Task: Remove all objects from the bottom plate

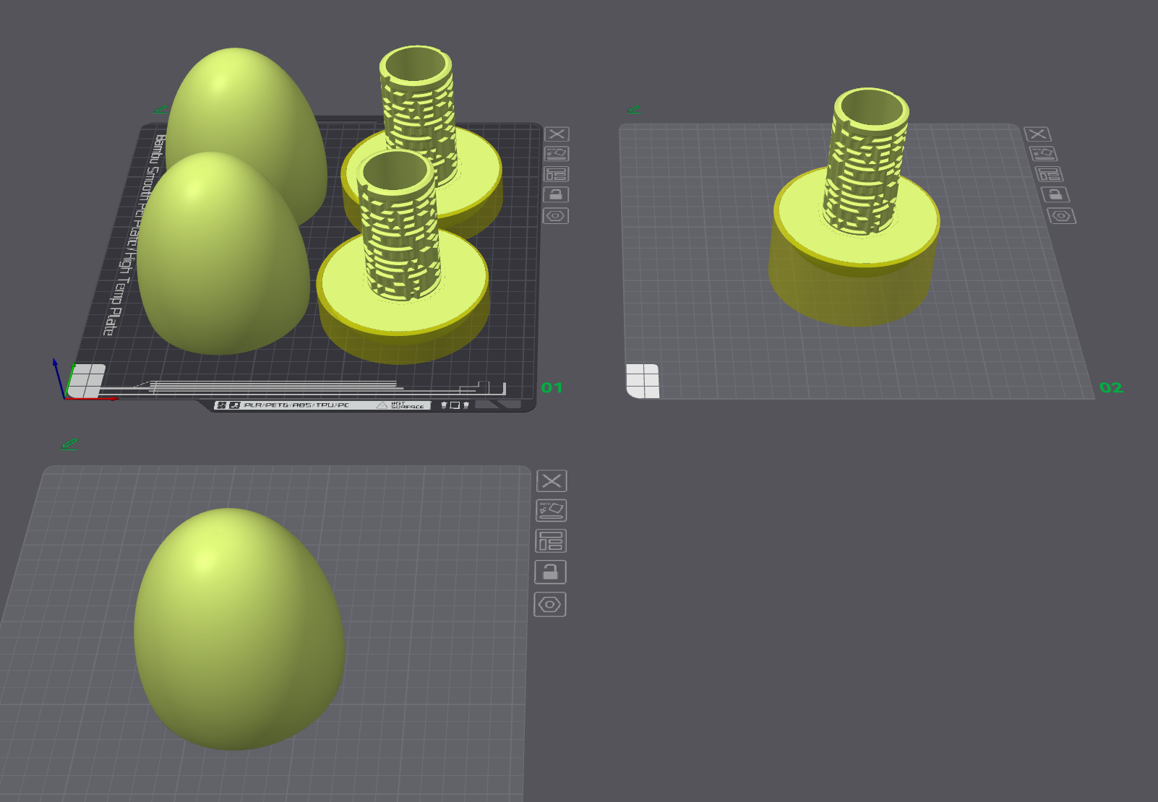Action: pos(552,481)
